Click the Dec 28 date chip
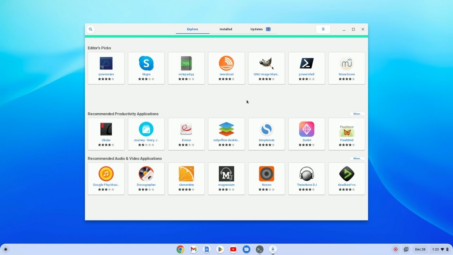The width and height of the screenshot is (453, 255). tap(420, 249)
